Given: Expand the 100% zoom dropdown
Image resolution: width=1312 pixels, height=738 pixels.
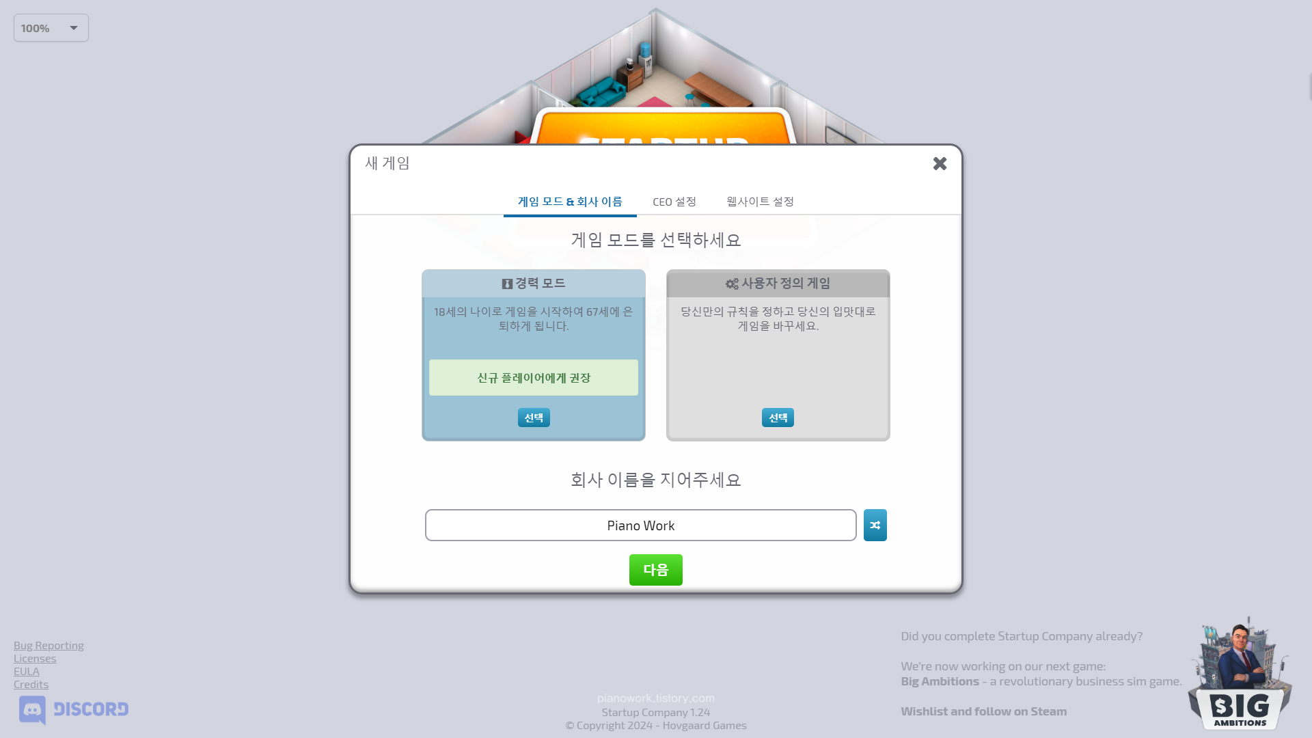Looking at the screenshot, I should tap(73, 27).
